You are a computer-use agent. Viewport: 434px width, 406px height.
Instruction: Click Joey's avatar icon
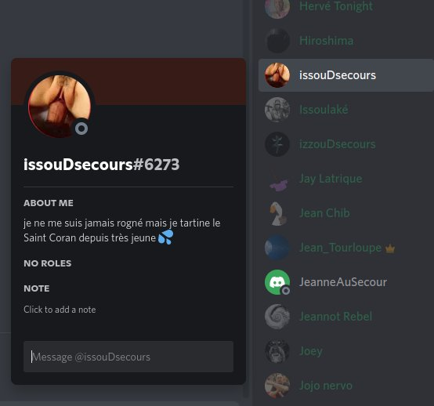tap(277, 351)
